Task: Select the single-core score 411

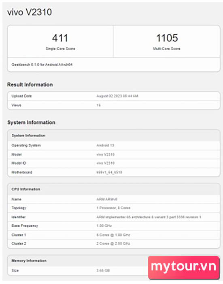Action: (60, 38)
